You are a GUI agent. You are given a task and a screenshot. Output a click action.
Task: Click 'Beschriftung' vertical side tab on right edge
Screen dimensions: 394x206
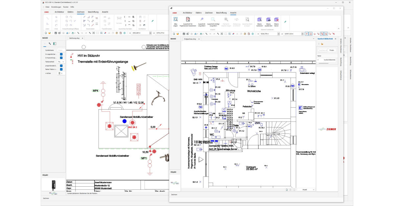point(350,60)
